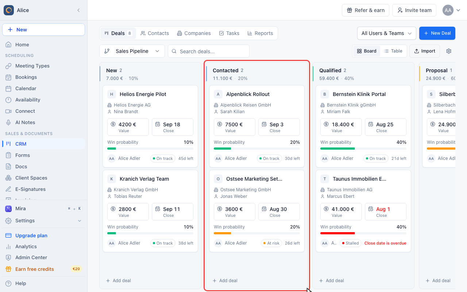
Task: Open Analytics from the sidebar
Action: [x=43, y=246]
